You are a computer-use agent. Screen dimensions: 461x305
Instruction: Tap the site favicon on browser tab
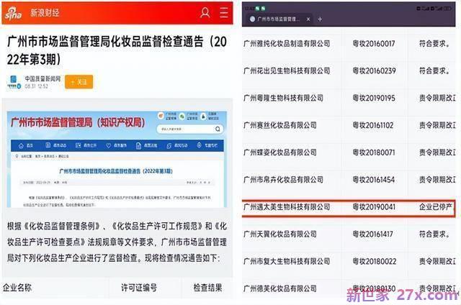click(x=252, y=19)
